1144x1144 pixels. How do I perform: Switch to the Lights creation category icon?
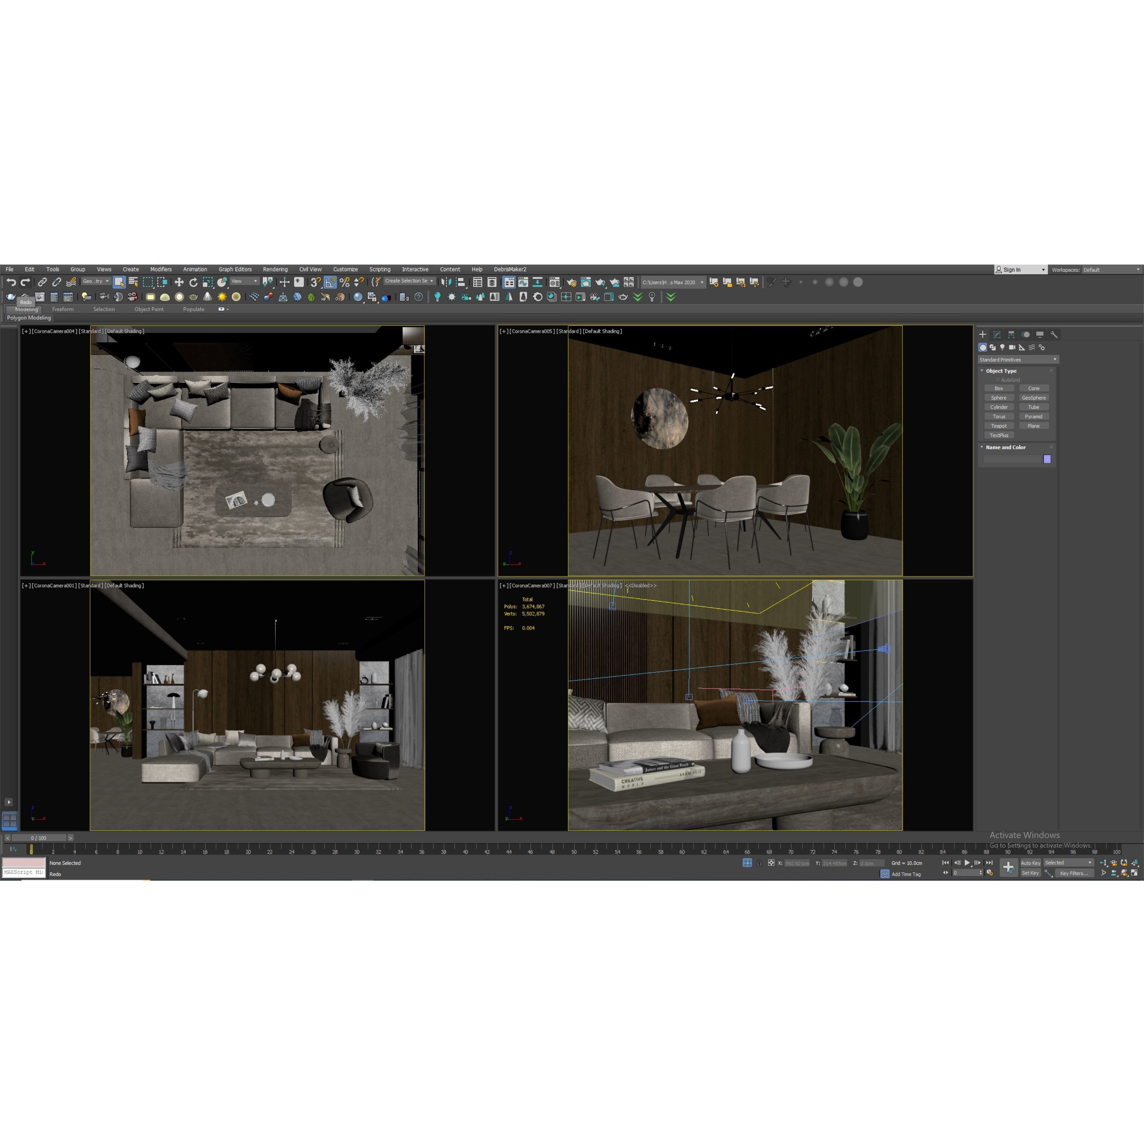(x=1003, y=348)
